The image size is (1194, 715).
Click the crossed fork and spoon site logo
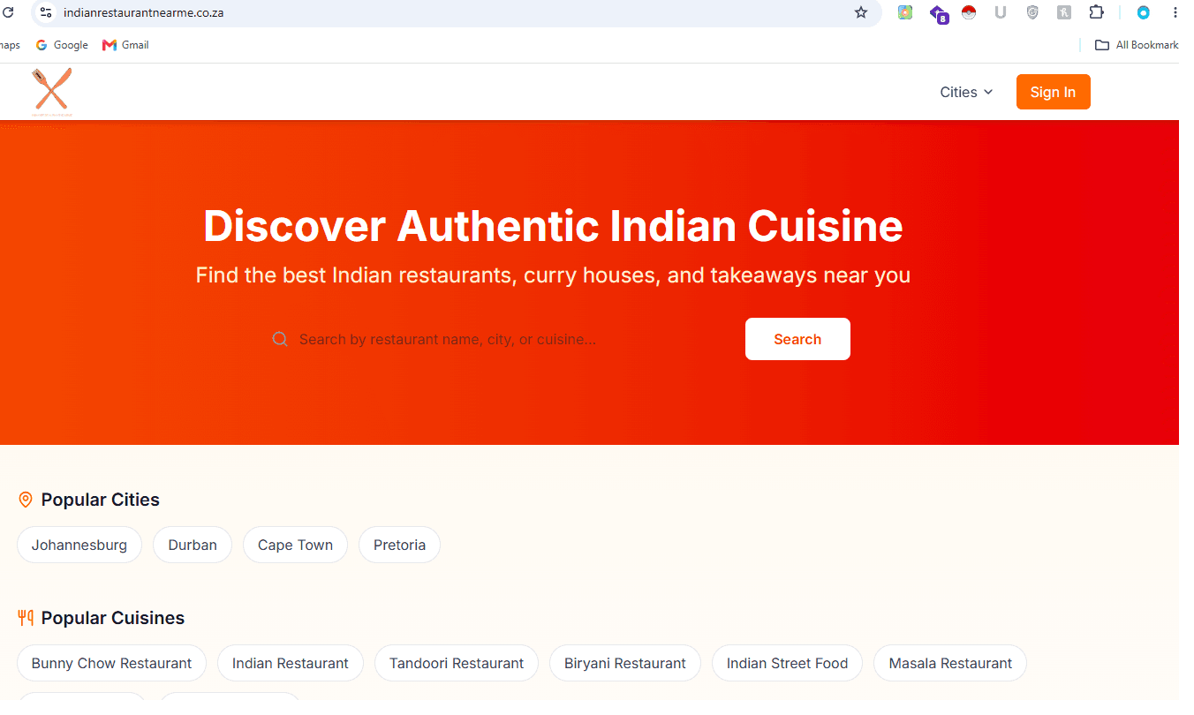(51, 90)
